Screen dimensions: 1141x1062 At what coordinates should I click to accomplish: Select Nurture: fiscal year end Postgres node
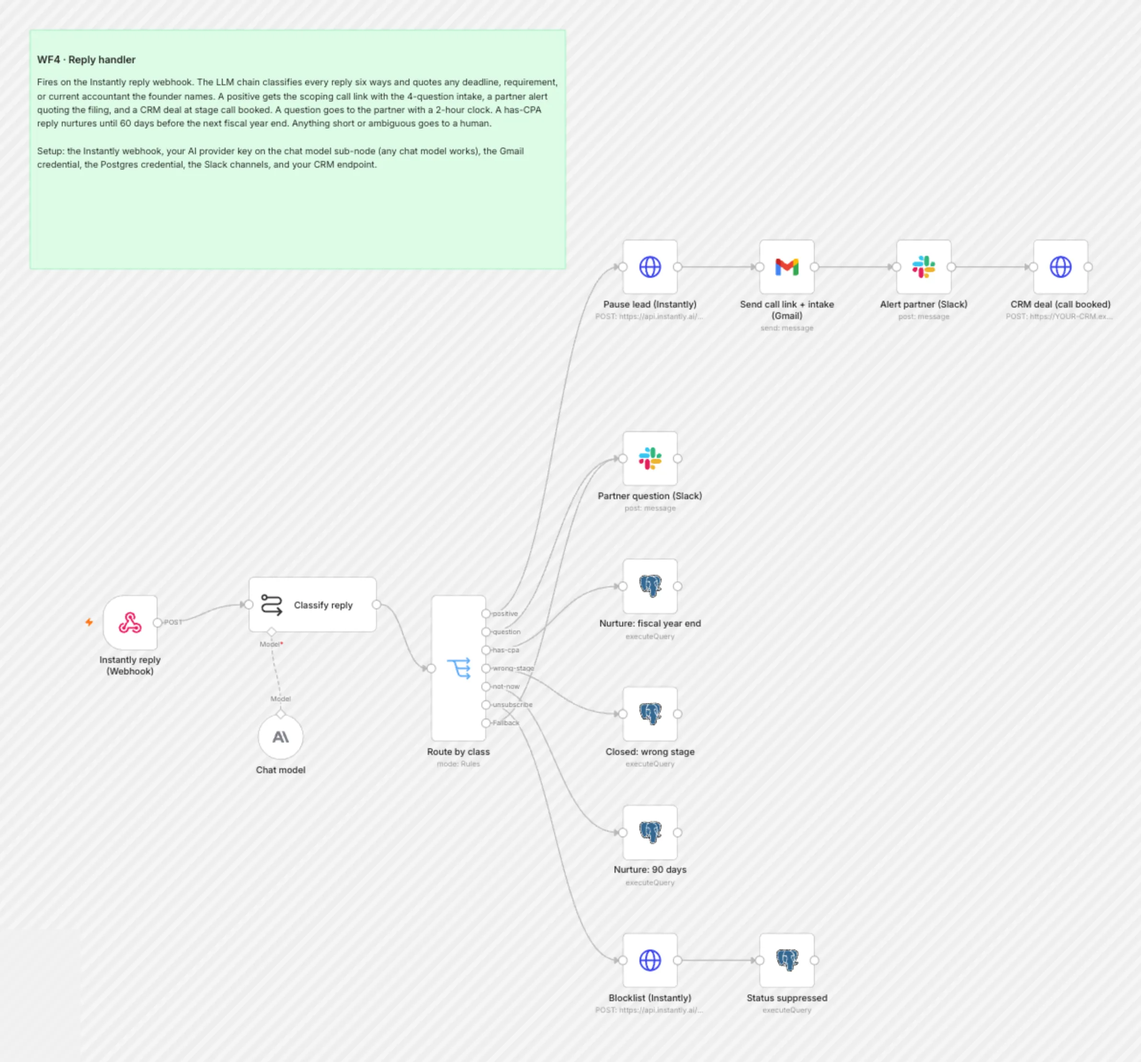(650, 586)
